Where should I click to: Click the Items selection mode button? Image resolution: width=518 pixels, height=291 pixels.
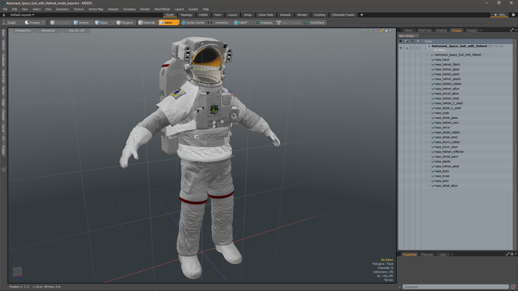click(169, 23)
